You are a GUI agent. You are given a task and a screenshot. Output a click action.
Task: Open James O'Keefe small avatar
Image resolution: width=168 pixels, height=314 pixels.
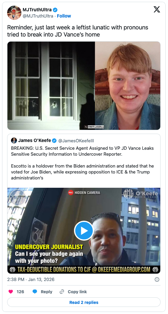click(x=14, y=141)
